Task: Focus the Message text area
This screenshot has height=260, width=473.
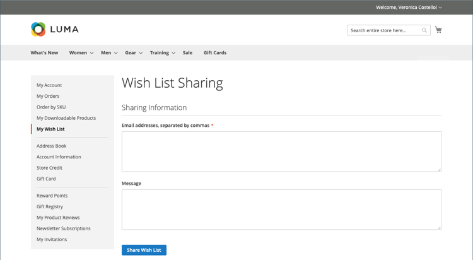Action: [x=281, y=210]
